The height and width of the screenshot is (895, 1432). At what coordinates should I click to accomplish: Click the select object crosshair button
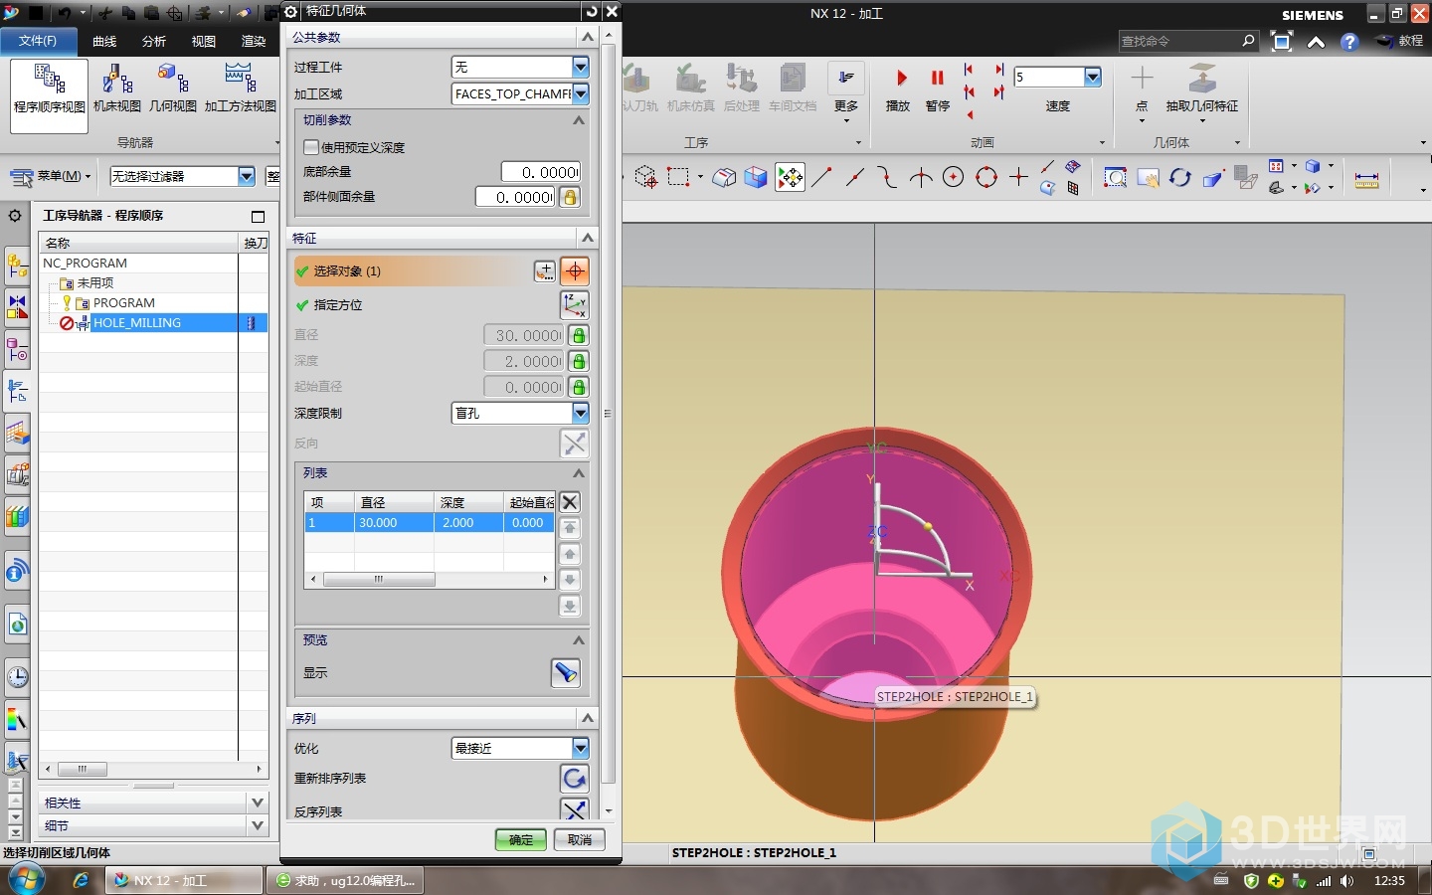pos(575,271)
